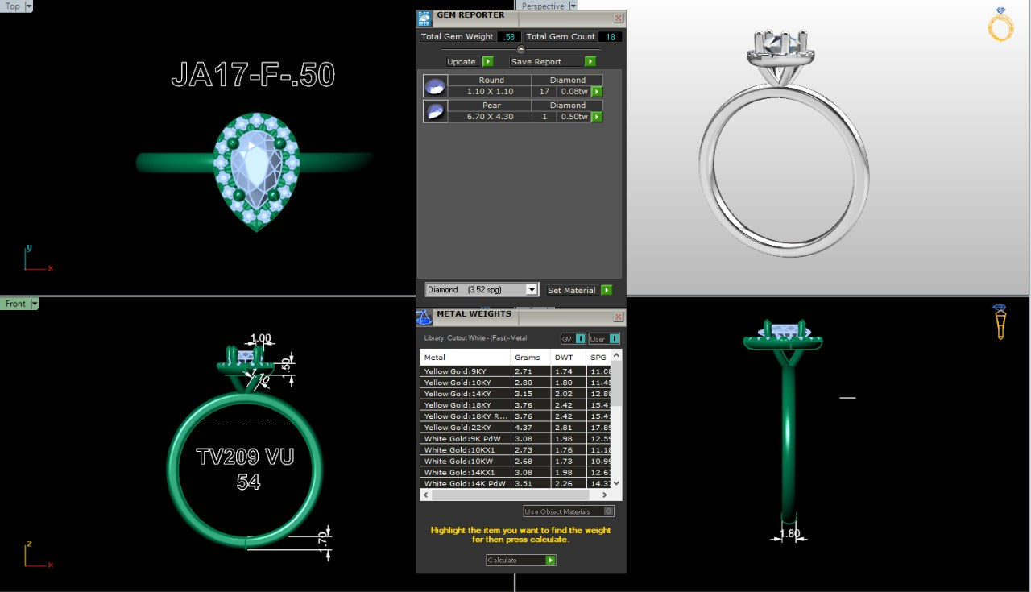Screen dimensions: 1031x592
Task: Select the White Gold:10KW row
Action: [x=516, y=462]
